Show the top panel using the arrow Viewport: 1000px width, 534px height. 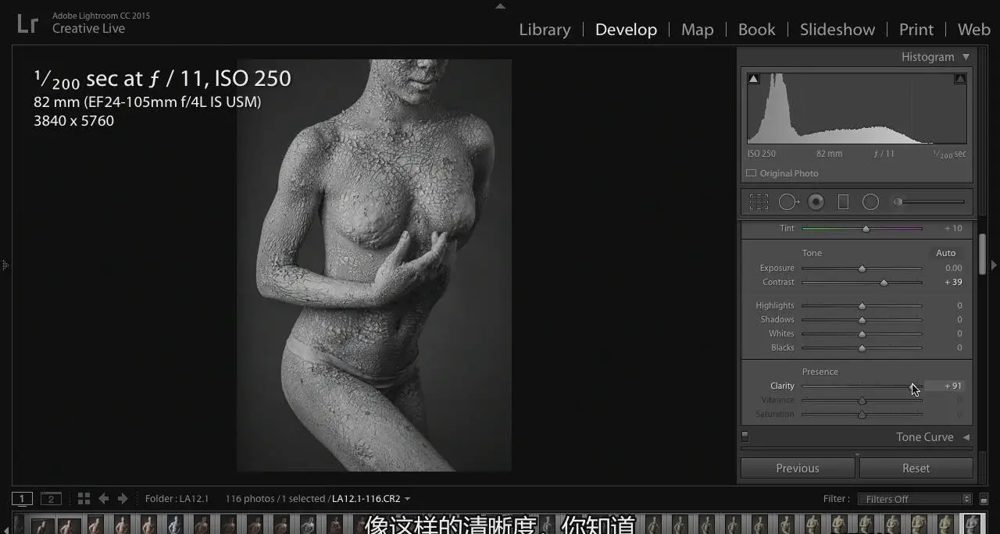[500, 5]
